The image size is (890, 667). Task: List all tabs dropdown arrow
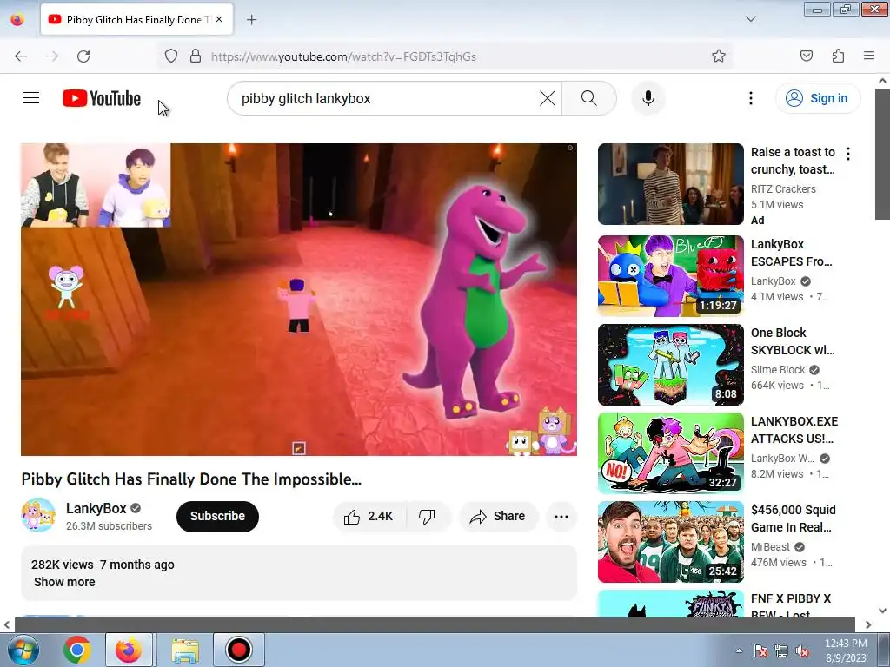point(750,19)
